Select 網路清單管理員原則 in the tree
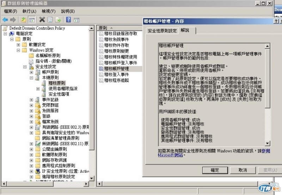 pyautogui.click(x=60, y=138)
